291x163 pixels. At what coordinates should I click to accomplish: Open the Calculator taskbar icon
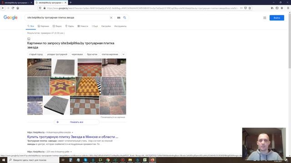[71, 160]
